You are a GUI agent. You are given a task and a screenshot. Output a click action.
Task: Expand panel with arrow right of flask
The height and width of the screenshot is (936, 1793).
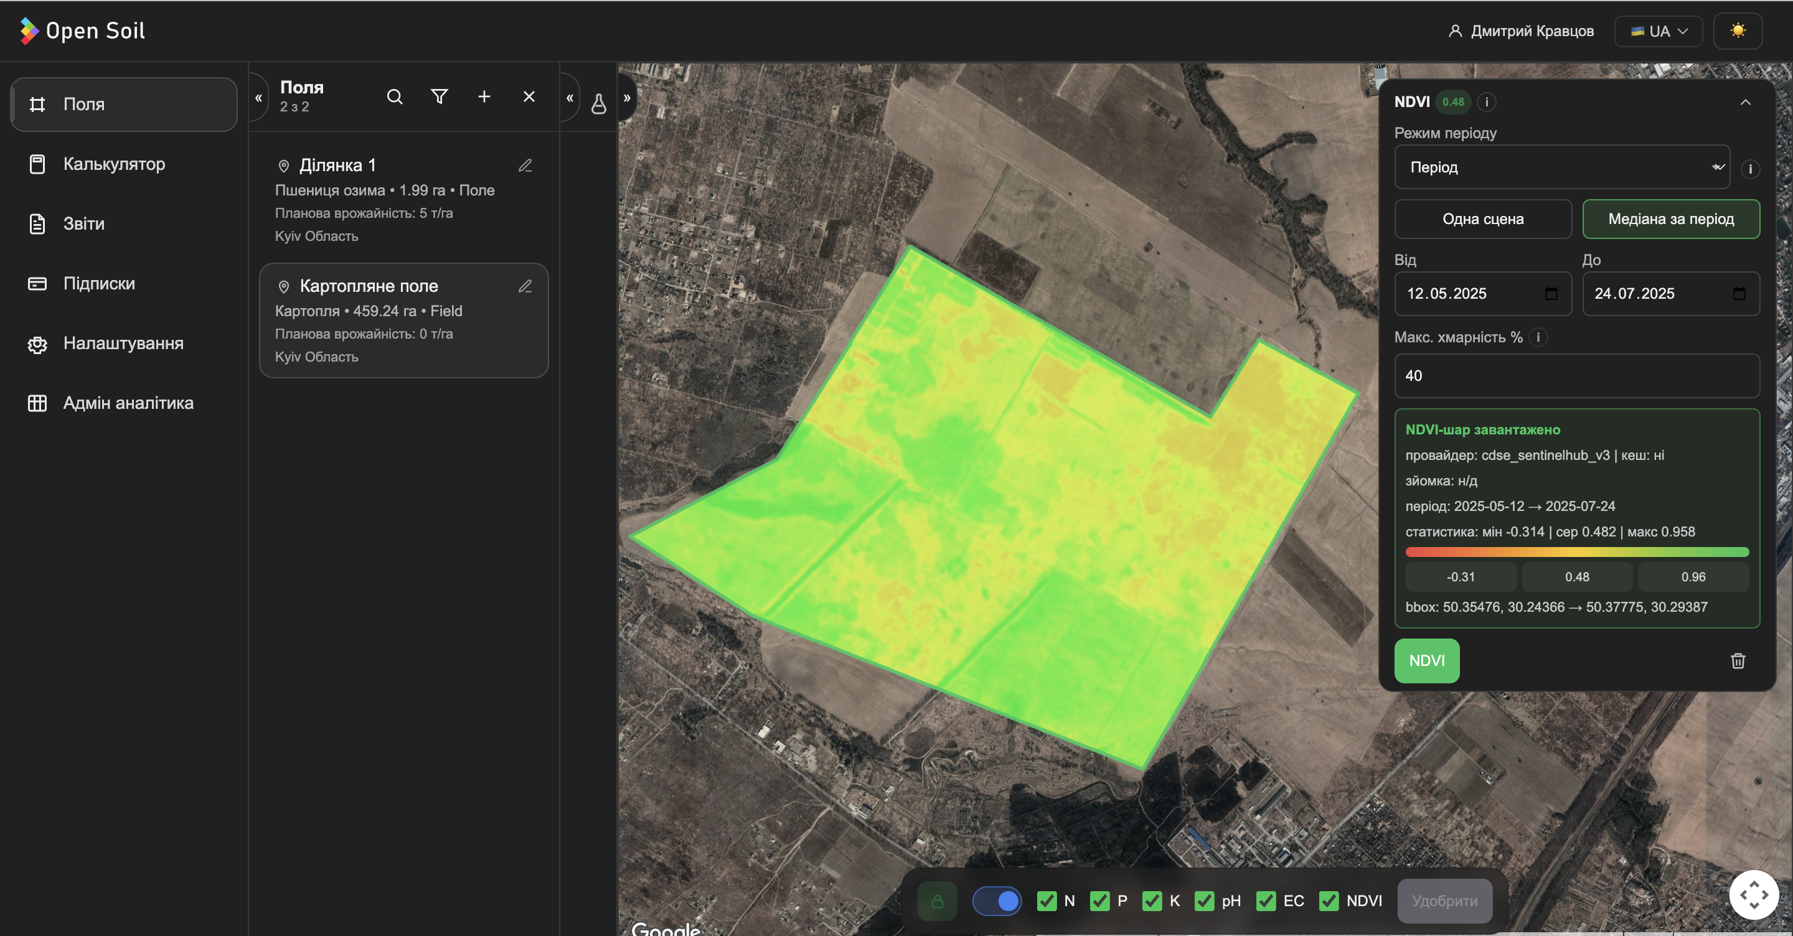(x=626, y=98)
